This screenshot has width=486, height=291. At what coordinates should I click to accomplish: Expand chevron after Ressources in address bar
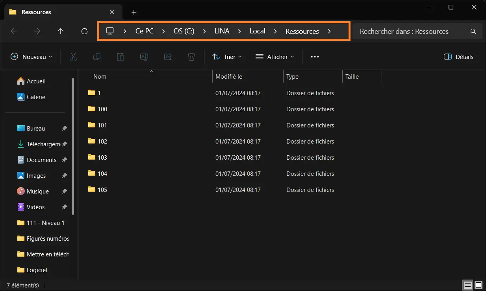coord(329,31)
